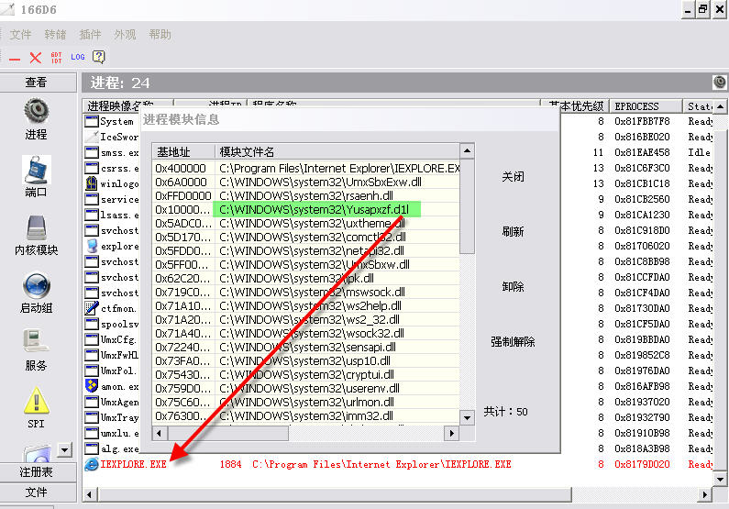Click the 刷新 button in module dialog
This screenshot has height=509, width=729.
click(x=513, y=231)
